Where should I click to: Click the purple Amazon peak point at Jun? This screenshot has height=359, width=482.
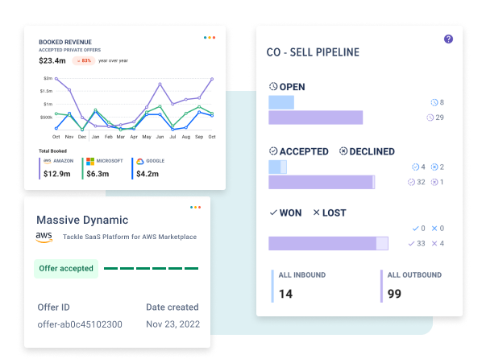pos(160,84)
